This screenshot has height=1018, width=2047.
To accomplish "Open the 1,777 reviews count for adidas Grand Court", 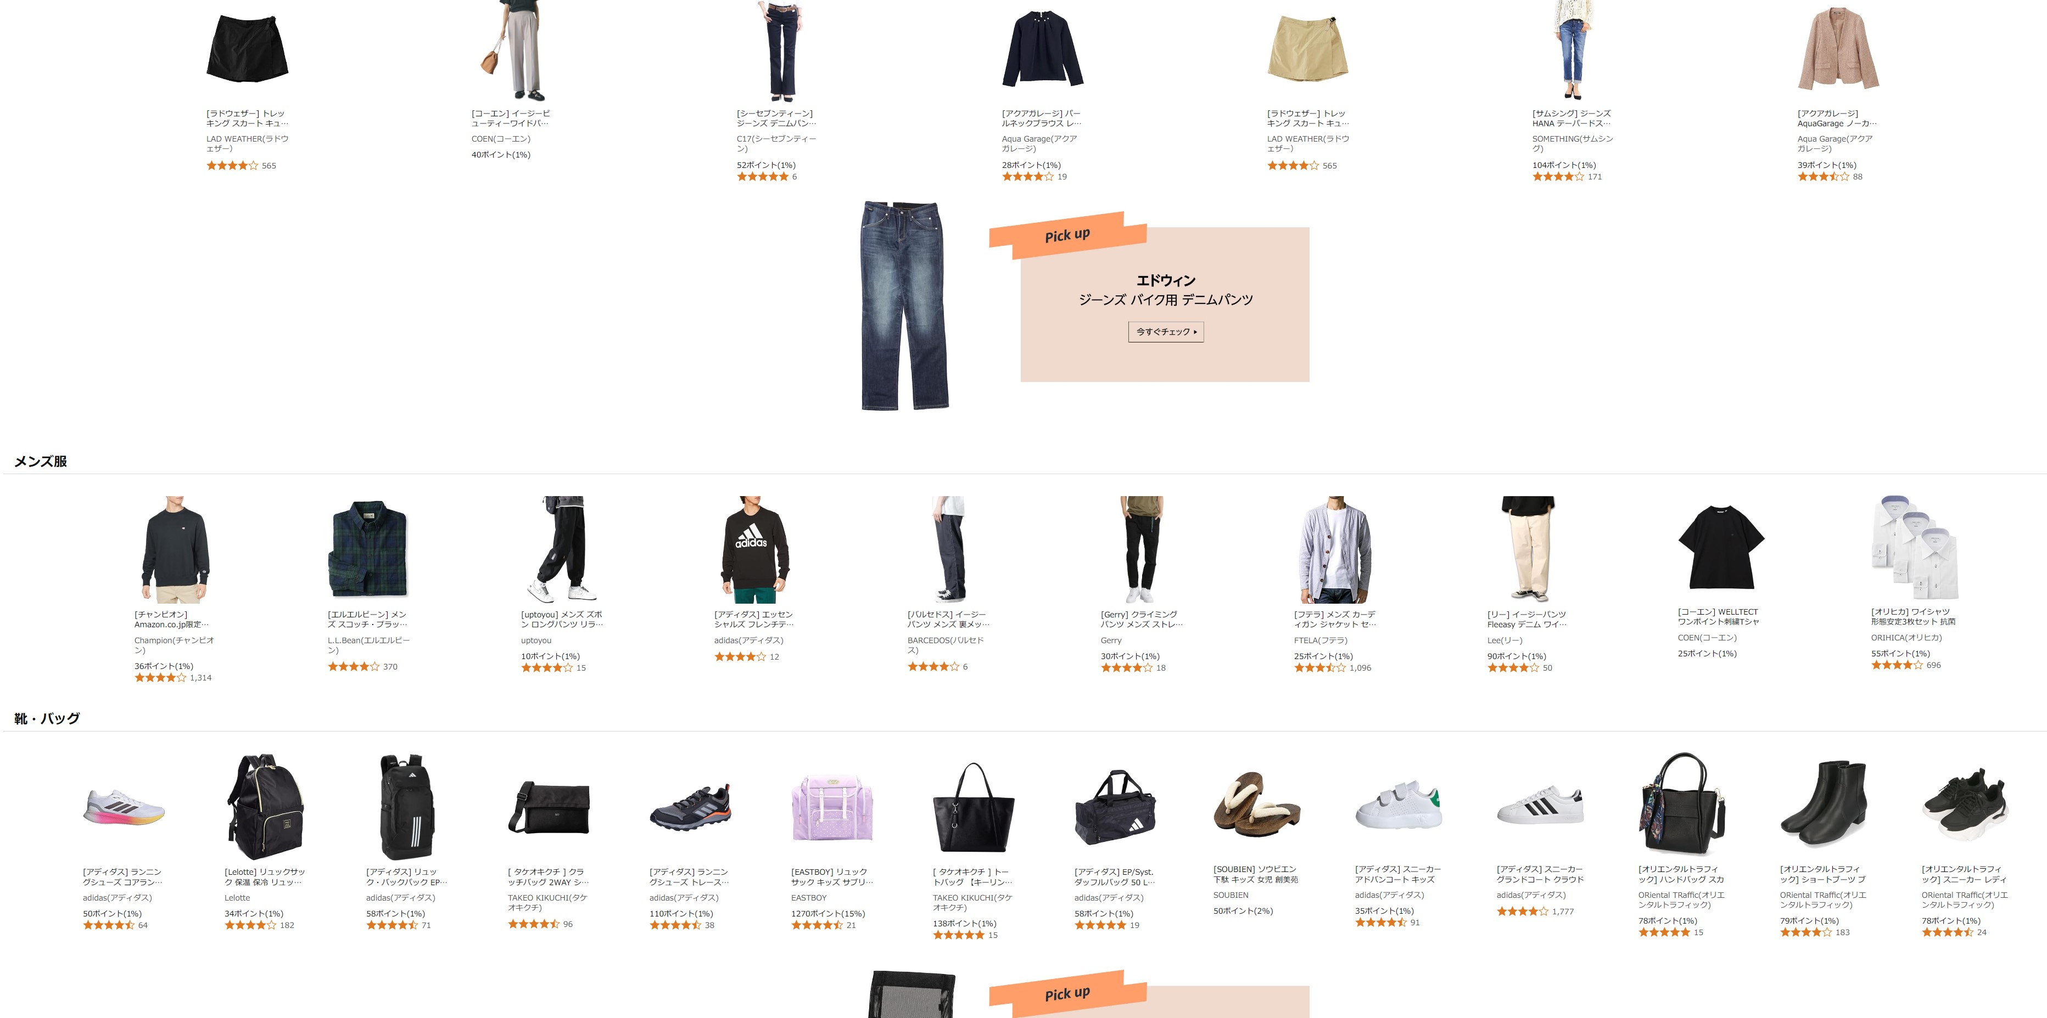I will [x=1562, y=912].
